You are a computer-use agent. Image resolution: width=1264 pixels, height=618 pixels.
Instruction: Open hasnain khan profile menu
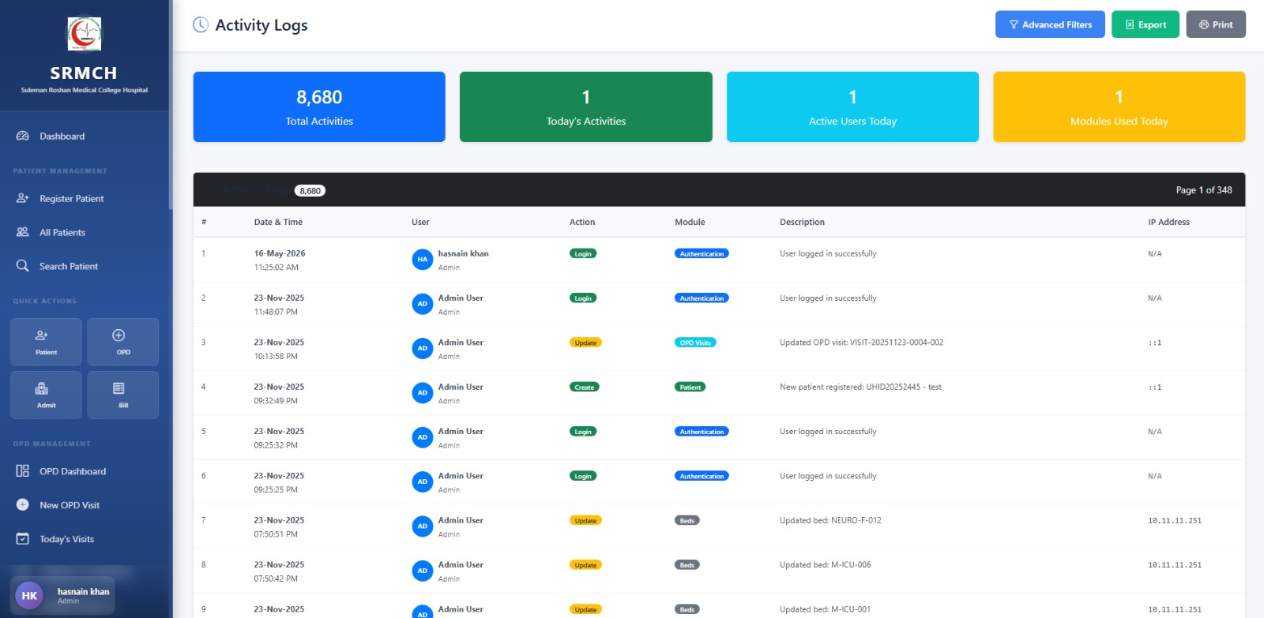[x=62, y=595]
